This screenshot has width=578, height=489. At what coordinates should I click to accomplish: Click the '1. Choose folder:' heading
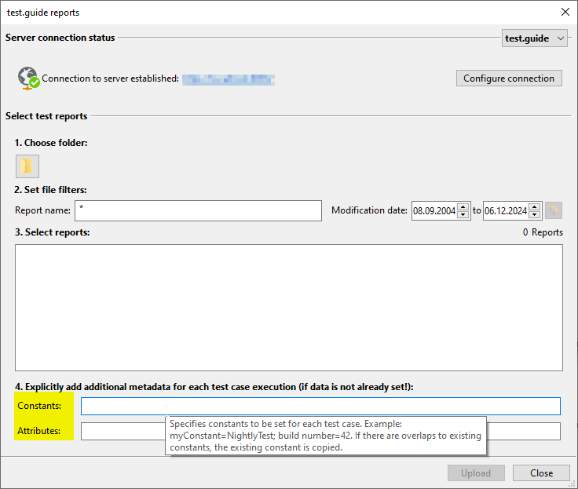pyautogui.click(x=51, y=143)
